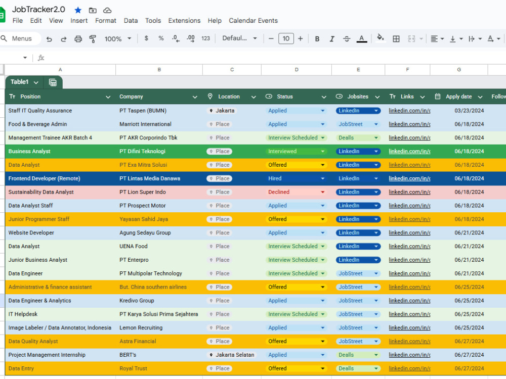Toggle Strikethrough formatting
506x379 pixels.
tap(347, 39)
